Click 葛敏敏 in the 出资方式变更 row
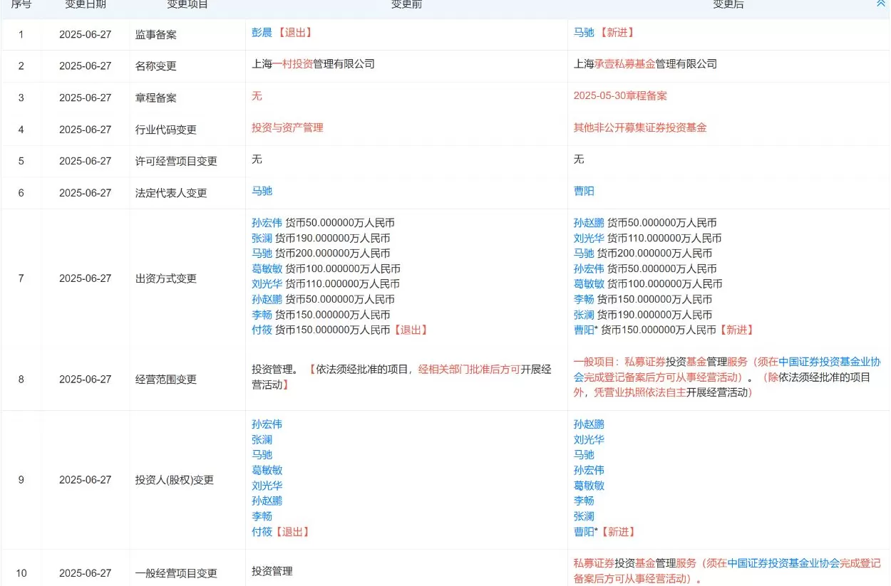This screenshot has width=891, height=586. click(267, 268)
